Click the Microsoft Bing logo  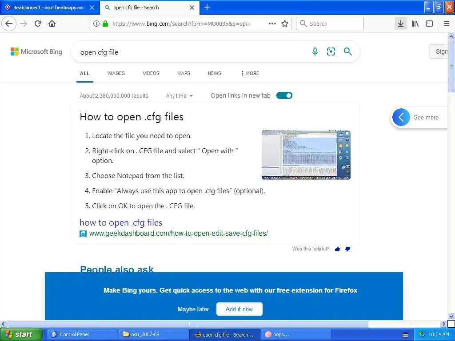36,52
